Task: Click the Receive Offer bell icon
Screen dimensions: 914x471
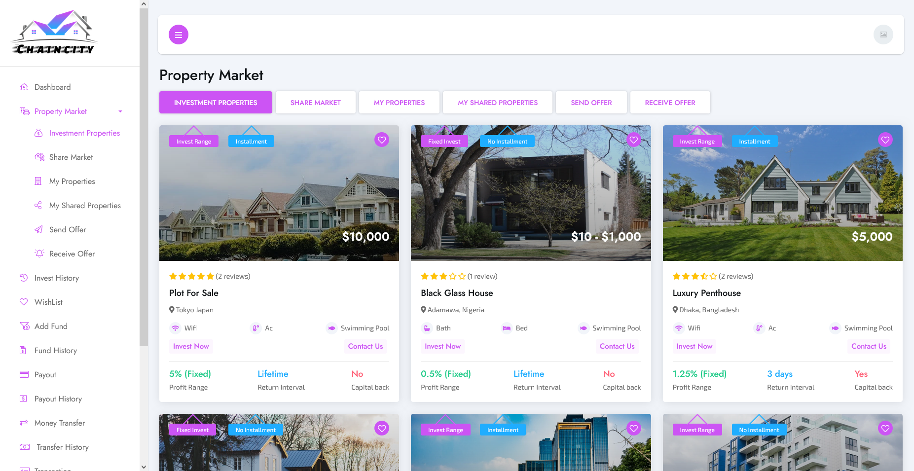Action: (x=39, y=254)
